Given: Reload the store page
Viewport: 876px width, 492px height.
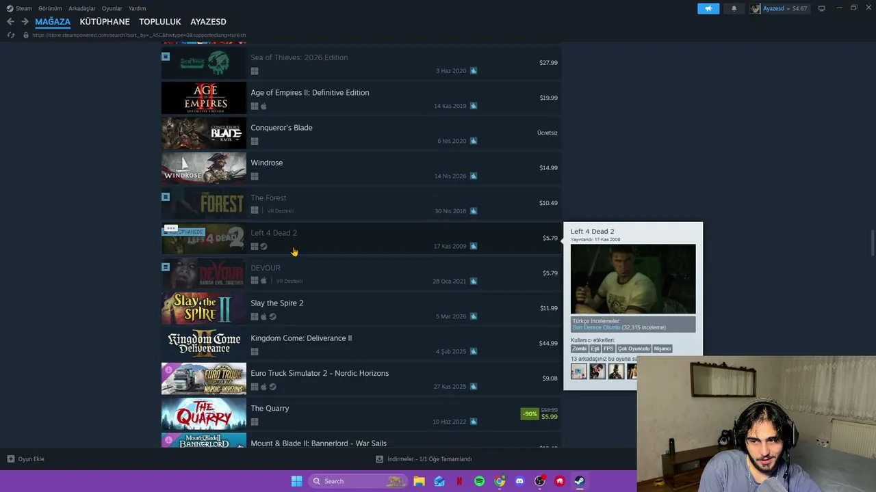Looking at the screenshot, I should click(x=10, y=35).
